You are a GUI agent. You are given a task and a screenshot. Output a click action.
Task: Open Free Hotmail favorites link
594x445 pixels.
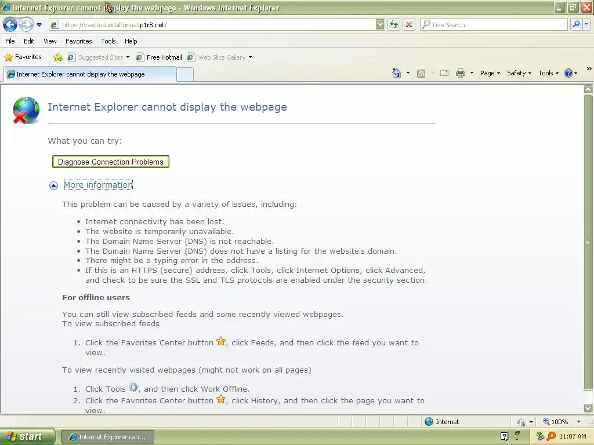159,57
